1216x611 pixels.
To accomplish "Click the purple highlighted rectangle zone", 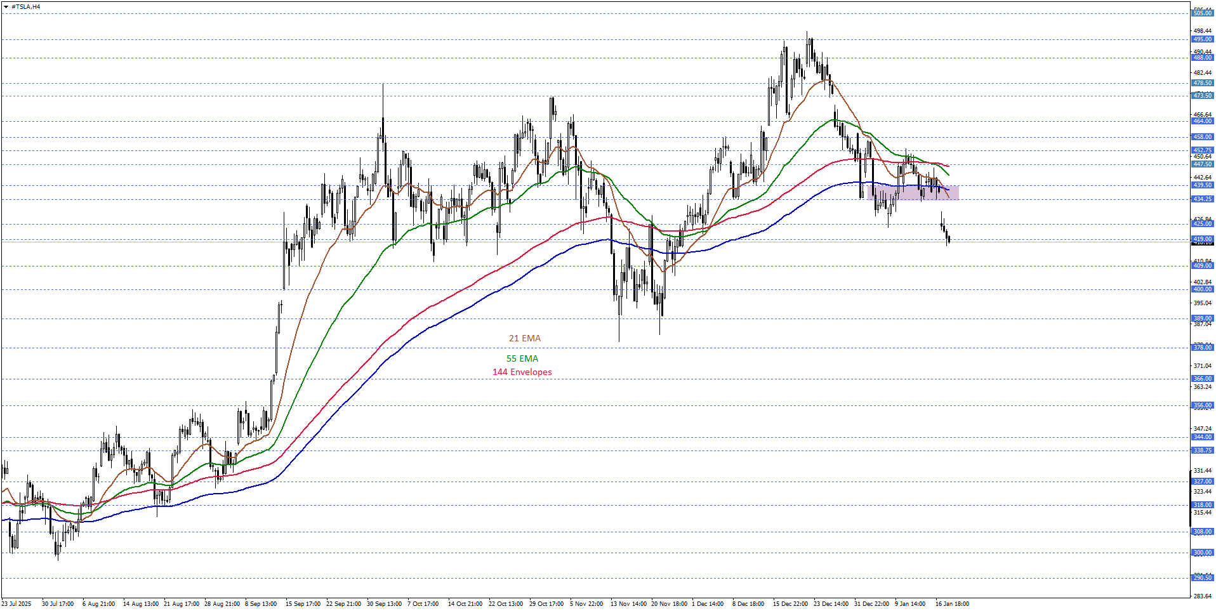I will tap(913, 193).
